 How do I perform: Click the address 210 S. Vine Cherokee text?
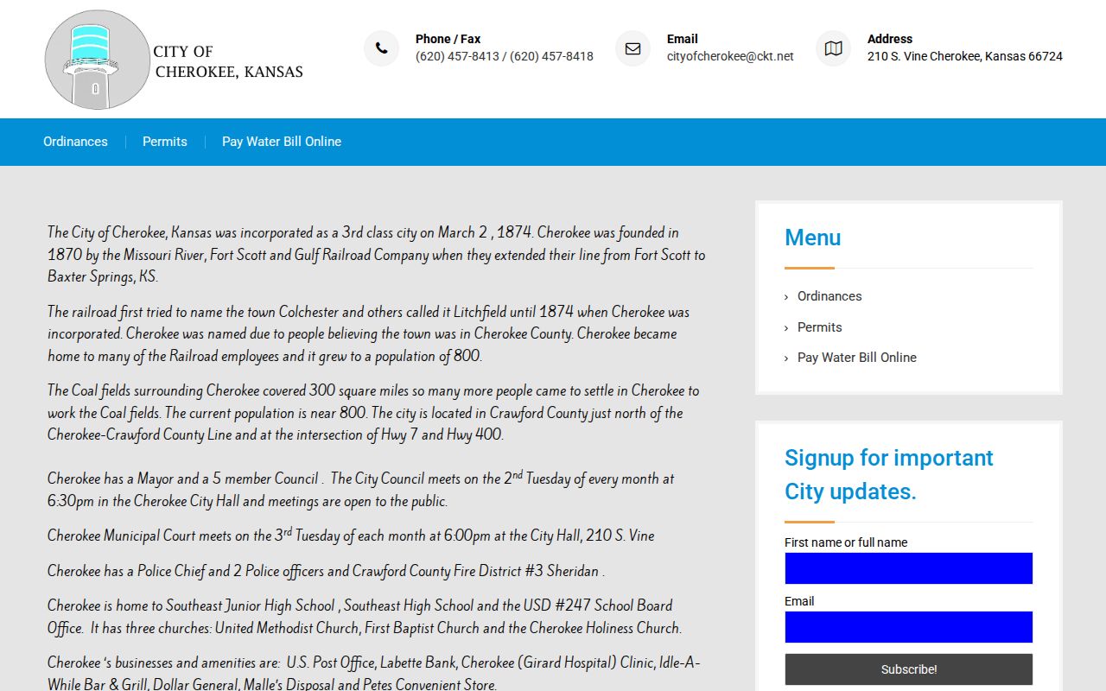point(965,56)
